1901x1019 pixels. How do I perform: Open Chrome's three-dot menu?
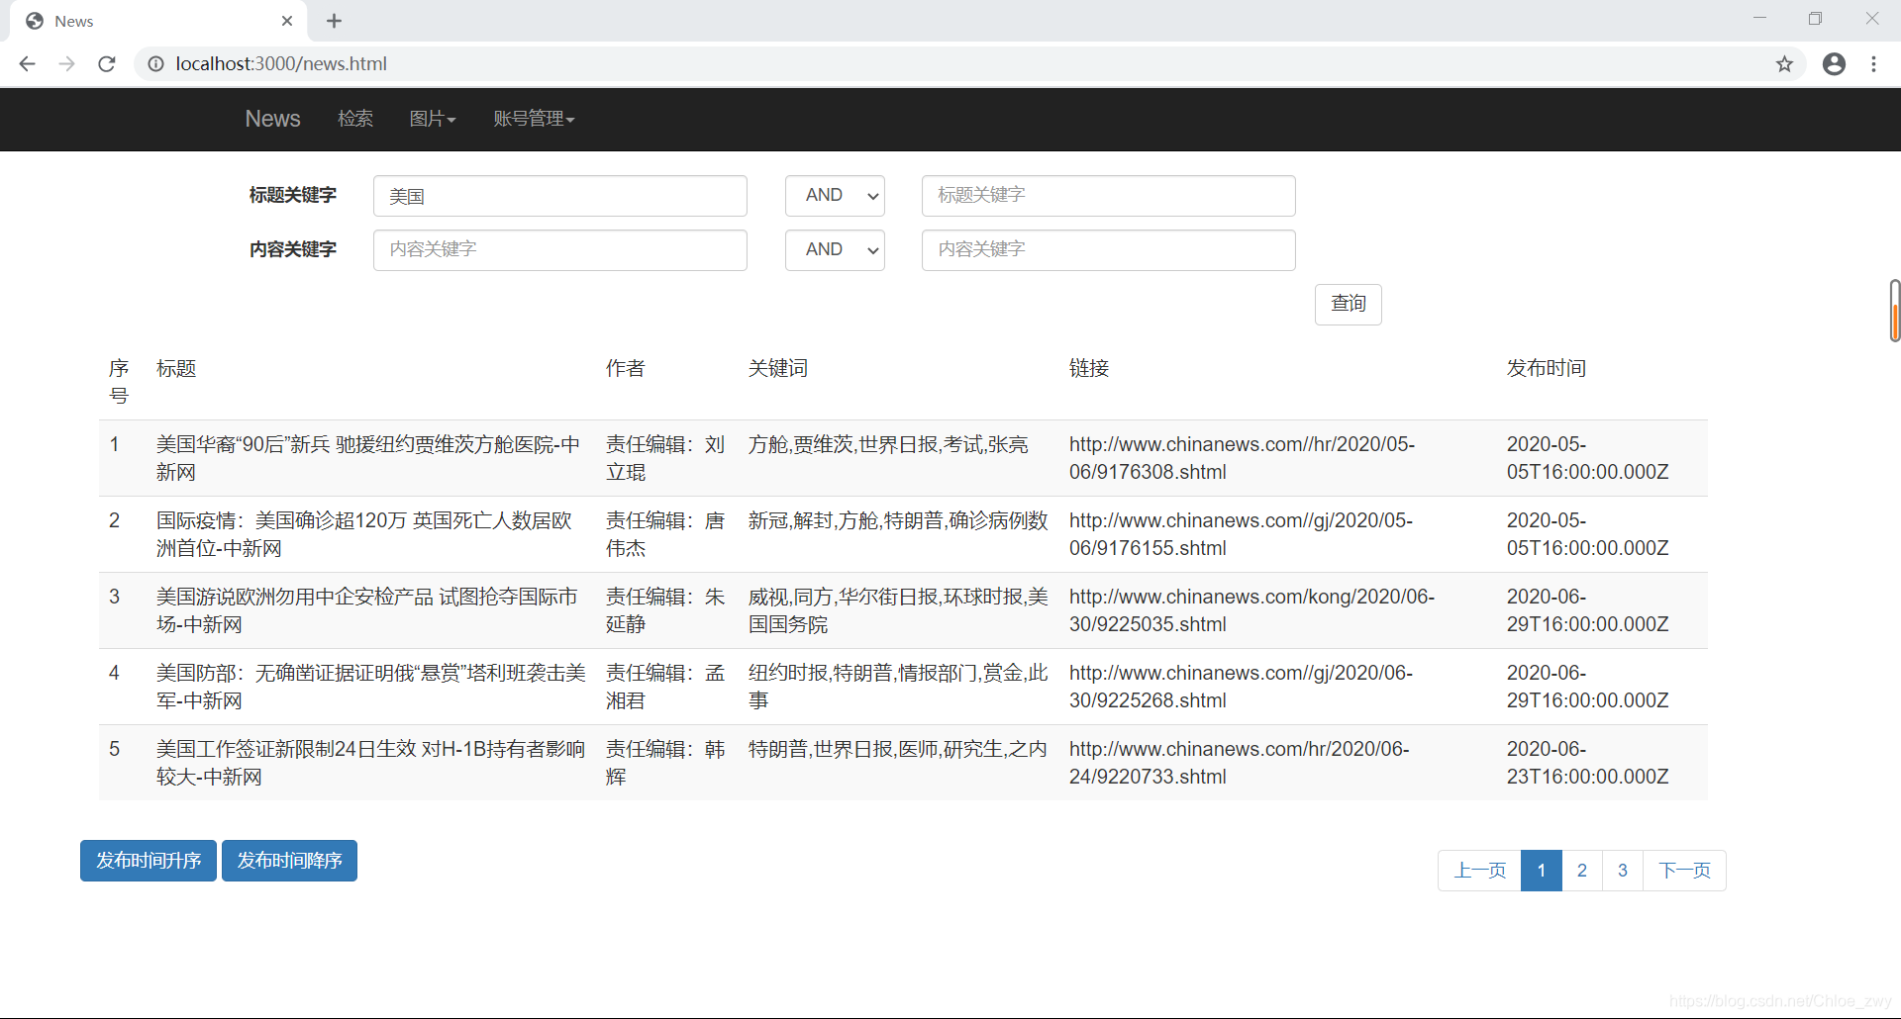click(x=1873, y=64)
